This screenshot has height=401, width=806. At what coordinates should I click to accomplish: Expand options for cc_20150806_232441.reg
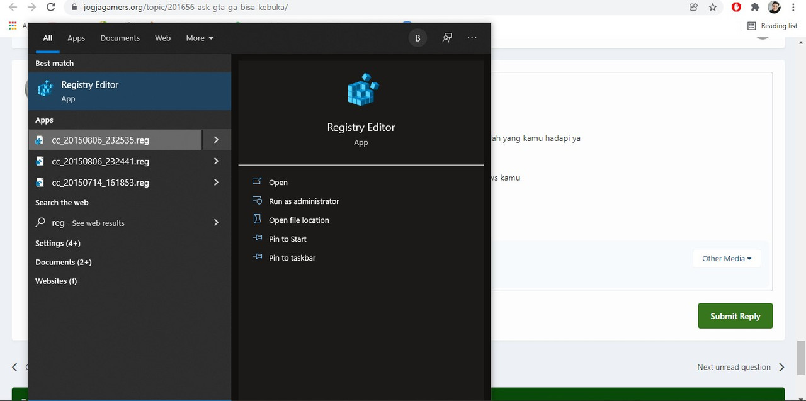[216, 161]
